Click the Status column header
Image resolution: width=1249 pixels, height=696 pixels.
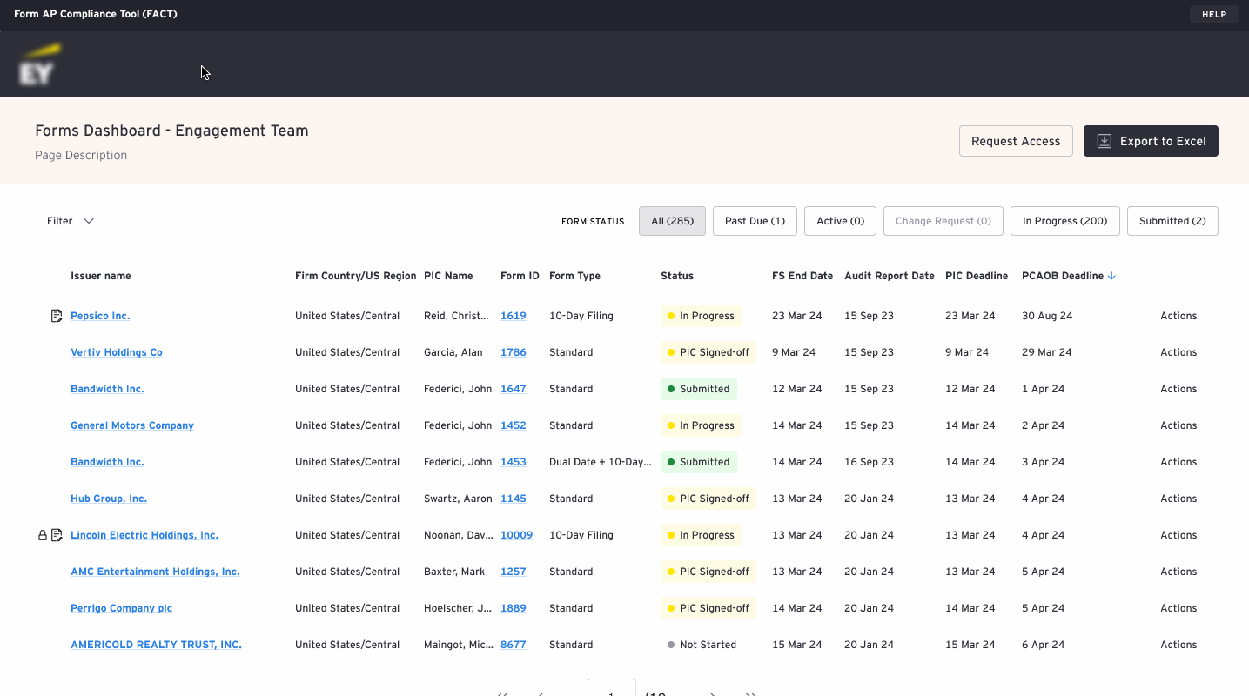pyautogui.click(x=677, y=276)
